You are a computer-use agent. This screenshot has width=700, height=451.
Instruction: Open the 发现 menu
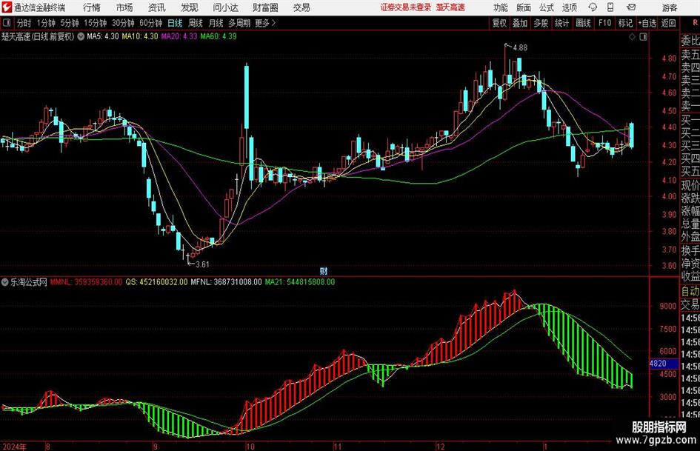tap(190, 7)
